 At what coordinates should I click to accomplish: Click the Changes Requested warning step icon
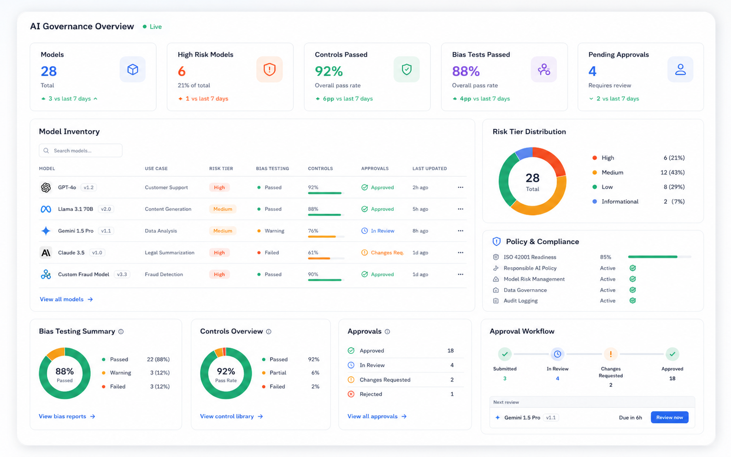coord(611,354)
